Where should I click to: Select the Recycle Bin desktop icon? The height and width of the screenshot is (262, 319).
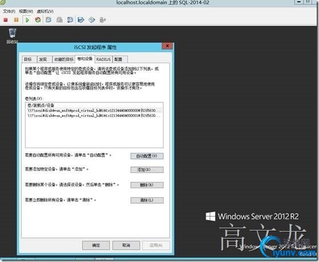coord(12,36)
